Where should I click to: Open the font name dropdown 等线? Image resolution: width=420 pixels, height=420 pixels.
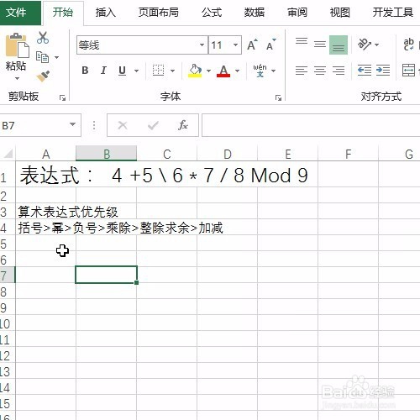click(x=202, y=45)
